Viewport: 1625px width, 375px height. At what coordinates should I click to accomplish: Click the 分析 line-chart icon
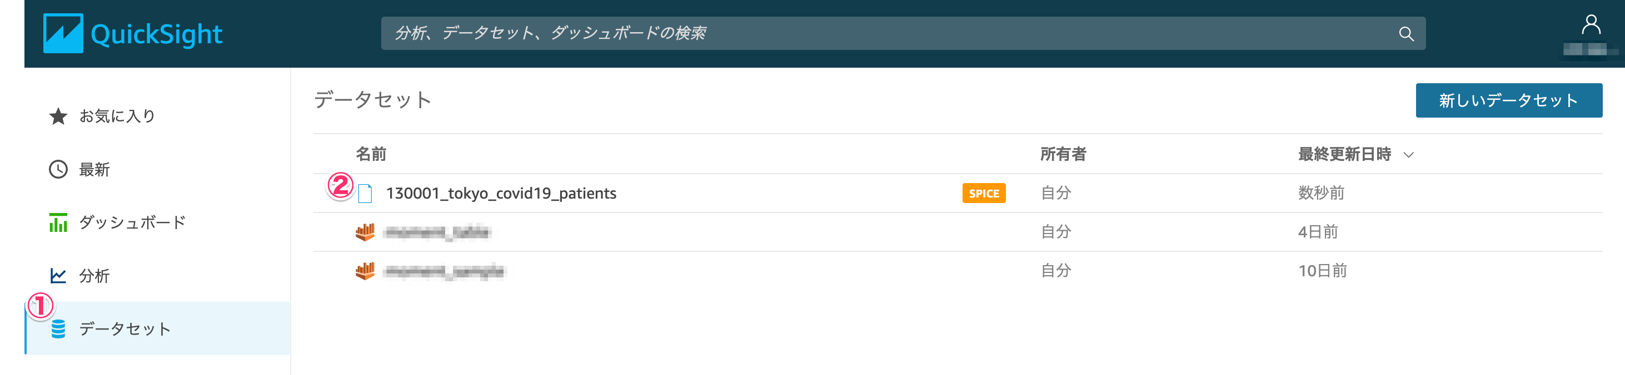click(58, 276)
